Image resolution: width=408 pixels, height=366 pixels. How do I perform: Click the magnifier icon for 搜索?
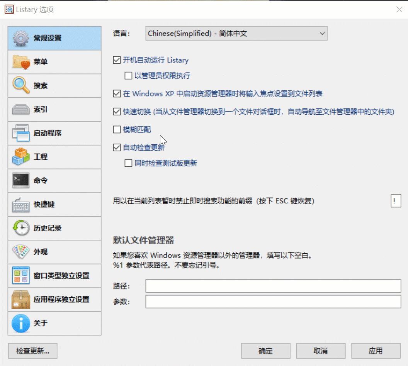[x=21, y=85]
